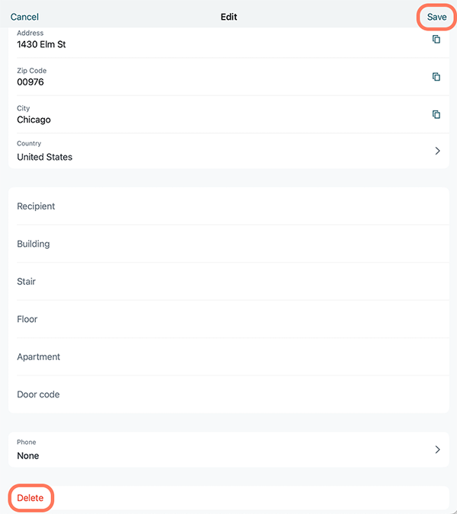Edit the Chicago city text
Screen dimensions: 457x514
[x=34, y=120]
